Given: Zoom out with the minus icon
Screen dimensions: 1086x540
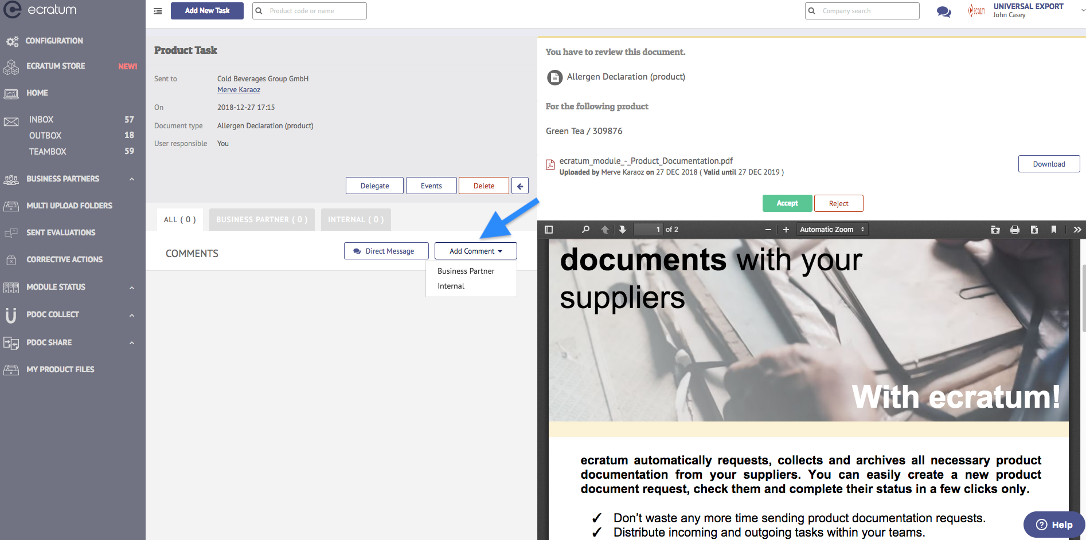Looking at the screenshot, I should tap(768, 230).
